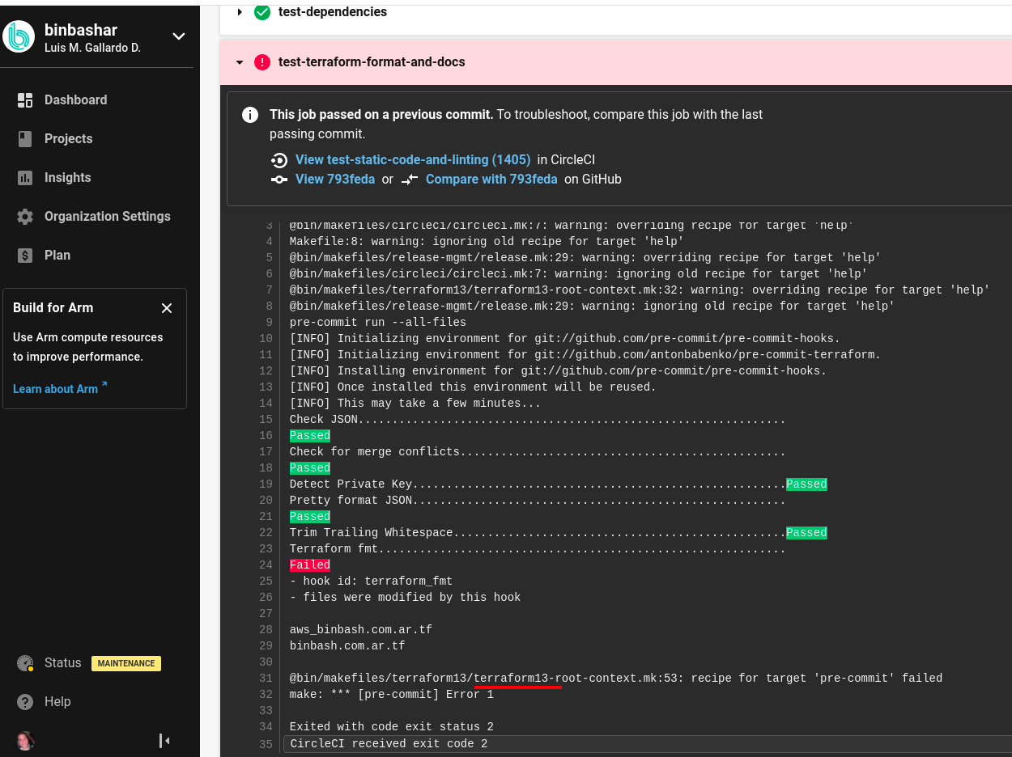The image size is (1012, 757).
Task: Open Dashboard via its grid icon
Action: point(23,99)
